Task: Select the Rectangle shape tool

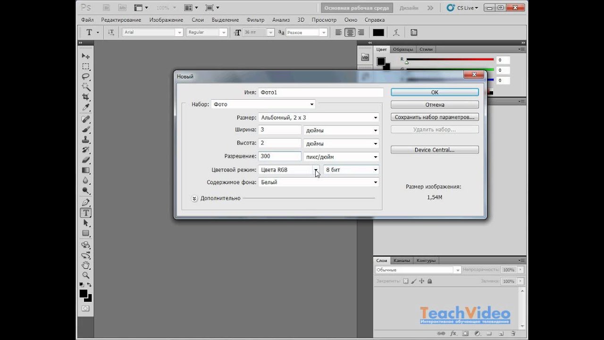Action: click(85, 233)
